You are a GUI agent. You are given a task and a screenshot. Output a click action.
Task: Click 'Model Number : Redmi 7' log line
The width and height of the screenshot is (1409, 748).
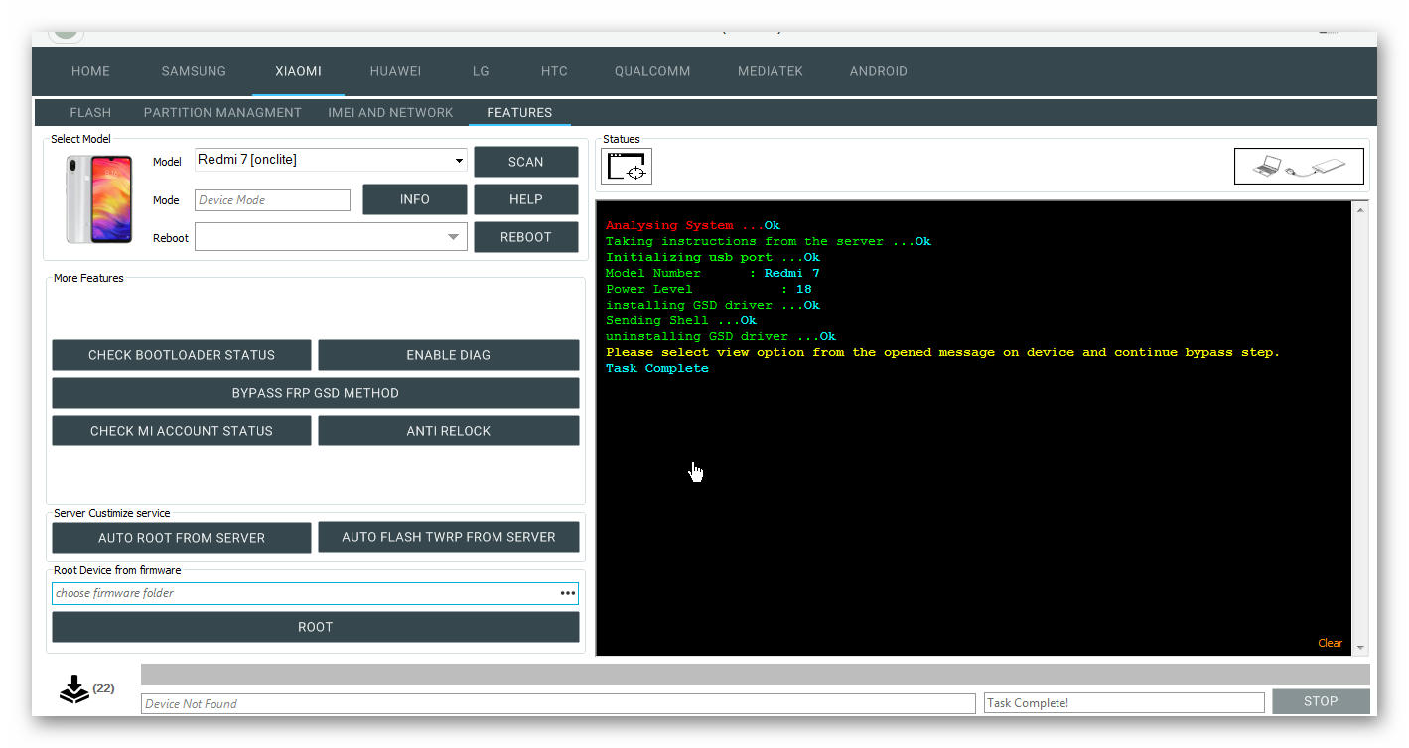713,274
